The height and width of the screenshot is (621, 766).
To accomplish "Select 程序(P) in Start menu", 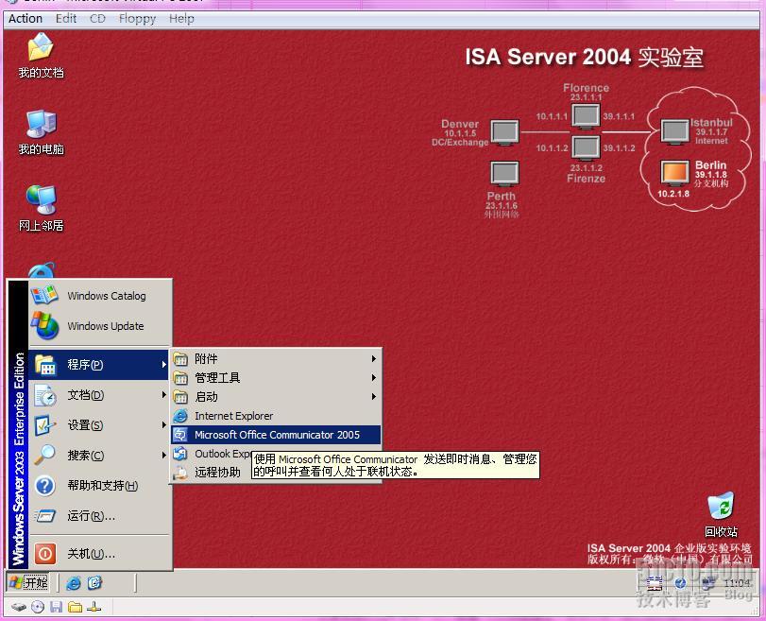I will [98, 364].
